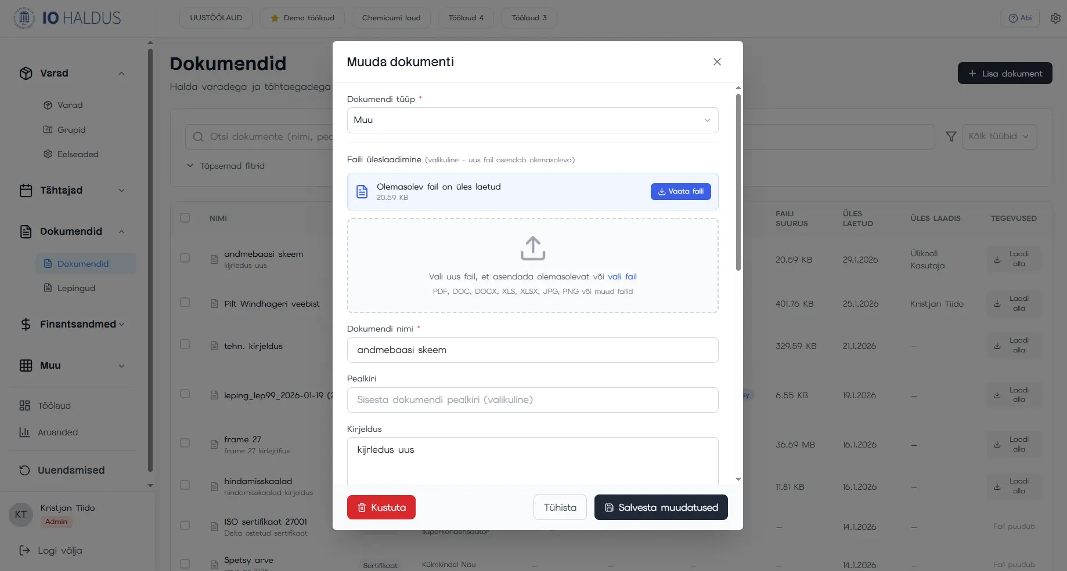Screen dimensions: 1067x571
Task: Check the andmebaasi skeem row checkbox
Action: click(185, 258)
